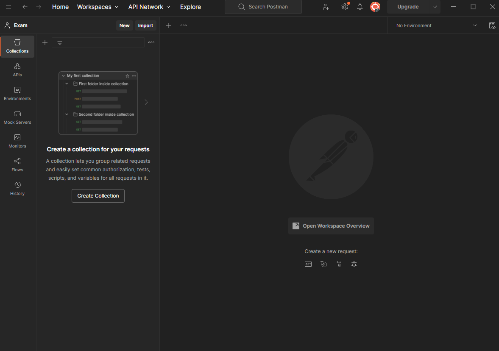Open the No Environment selector
Screen dimensions: 499x351
436,25
